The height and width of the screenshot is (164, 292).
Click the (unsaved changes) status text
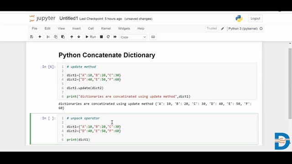[138, 19]
